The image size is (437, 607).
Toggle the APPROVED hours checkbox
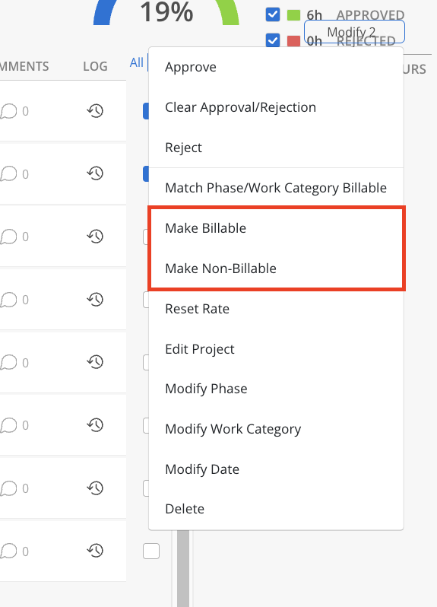[x=273, y=14]
